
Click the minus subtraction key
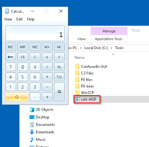point(47,87)
